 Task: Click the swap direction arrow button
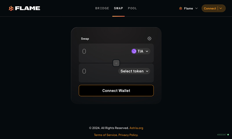(x=116, y=63)
